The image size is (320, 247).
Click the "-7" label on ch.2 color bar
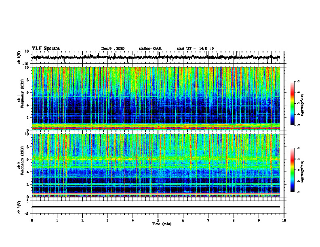tap(298, 192)
